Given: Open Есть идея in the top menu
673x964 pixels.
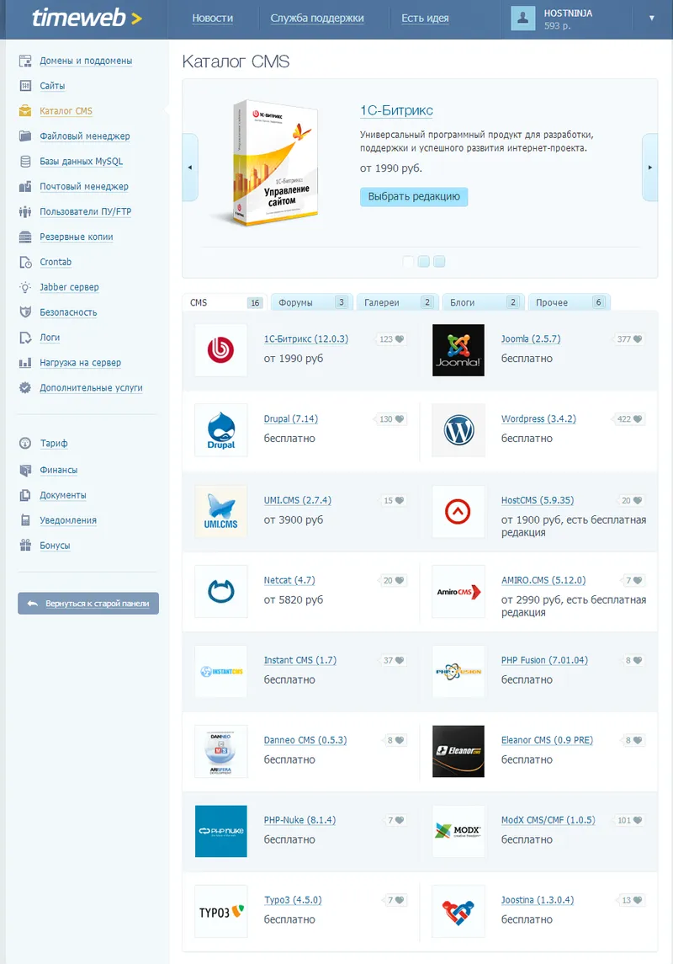Looking at the screenshot, I should [x=425, y=18].
